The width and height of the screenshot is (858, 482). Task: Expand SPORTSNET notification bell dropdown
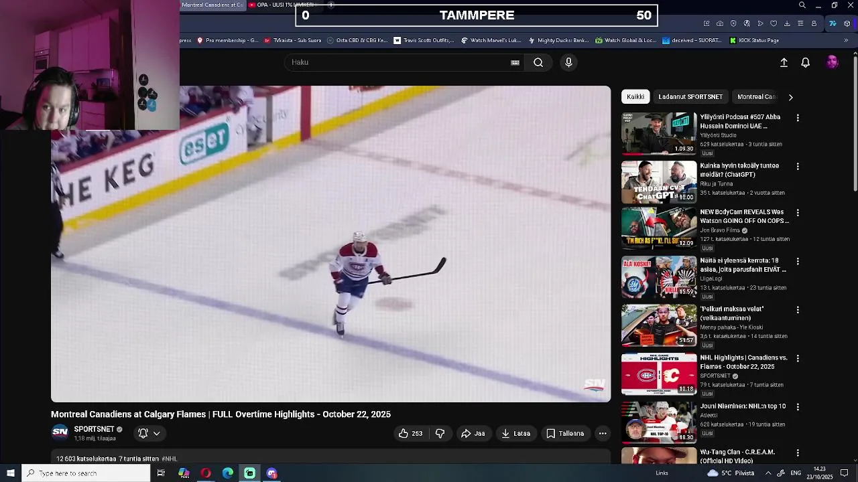coord(149,433)
